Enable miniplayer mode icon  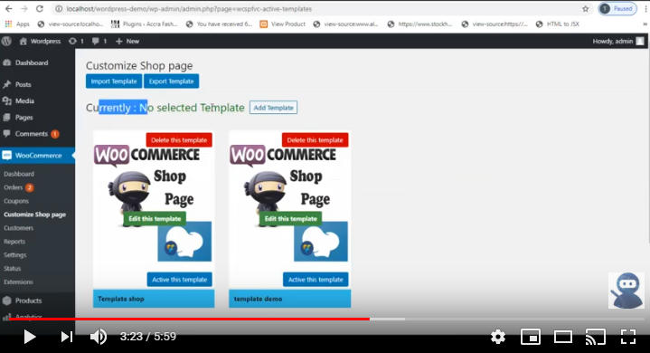pyautogui.click(x=530, y=337)
